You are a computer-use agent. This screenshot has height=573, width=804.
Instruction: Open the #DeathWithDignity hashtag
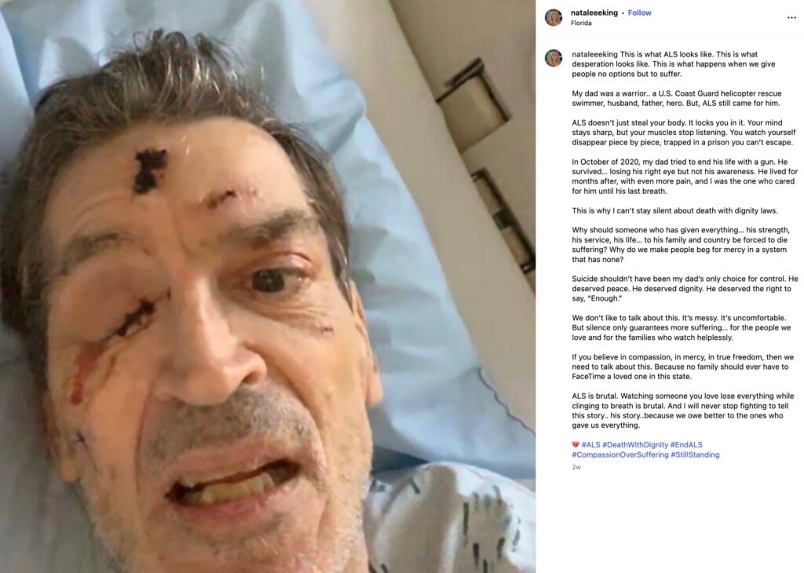(x=635, y=445)
